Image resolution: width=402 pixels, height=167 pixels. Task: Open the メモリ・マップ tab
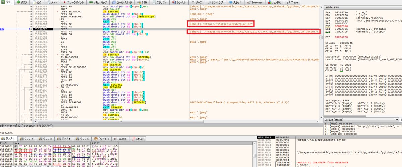(x=98, y=2)
